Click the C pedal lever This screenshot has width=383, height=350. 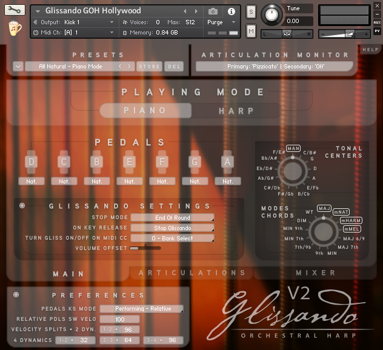click(x=64, y=162)
